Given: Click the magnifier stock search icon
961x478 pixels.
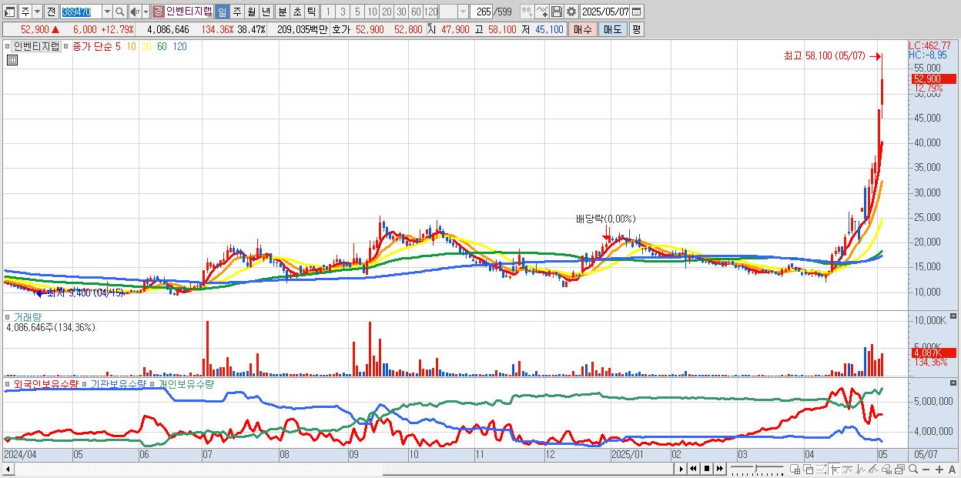Looking at the screenshot, I should pyautogui.click(x=120, y=12).
